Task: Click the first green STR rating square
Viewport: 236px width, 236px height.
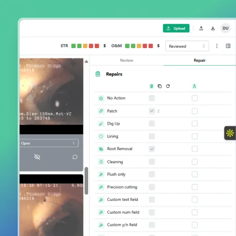Action: (73, 46)
